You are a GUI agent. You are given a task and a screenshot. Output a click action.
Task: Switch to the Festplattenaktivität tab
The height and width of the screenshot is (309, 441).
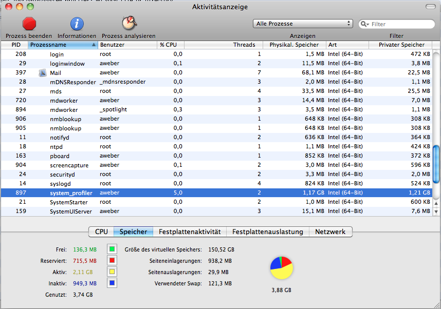[190, 231]
